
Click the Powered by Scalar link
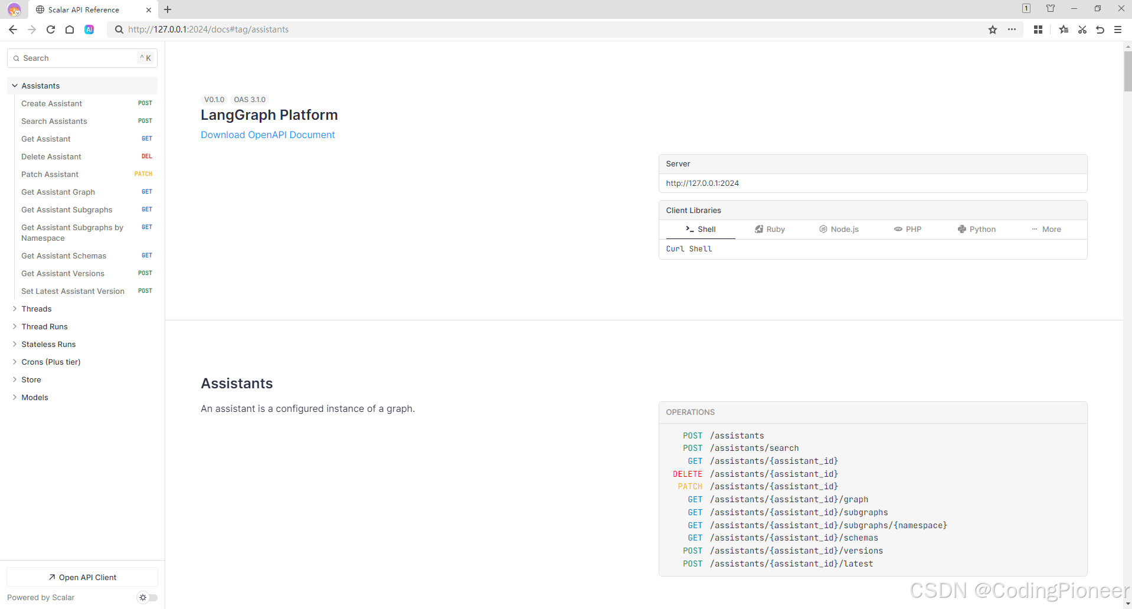pos(41,597)
